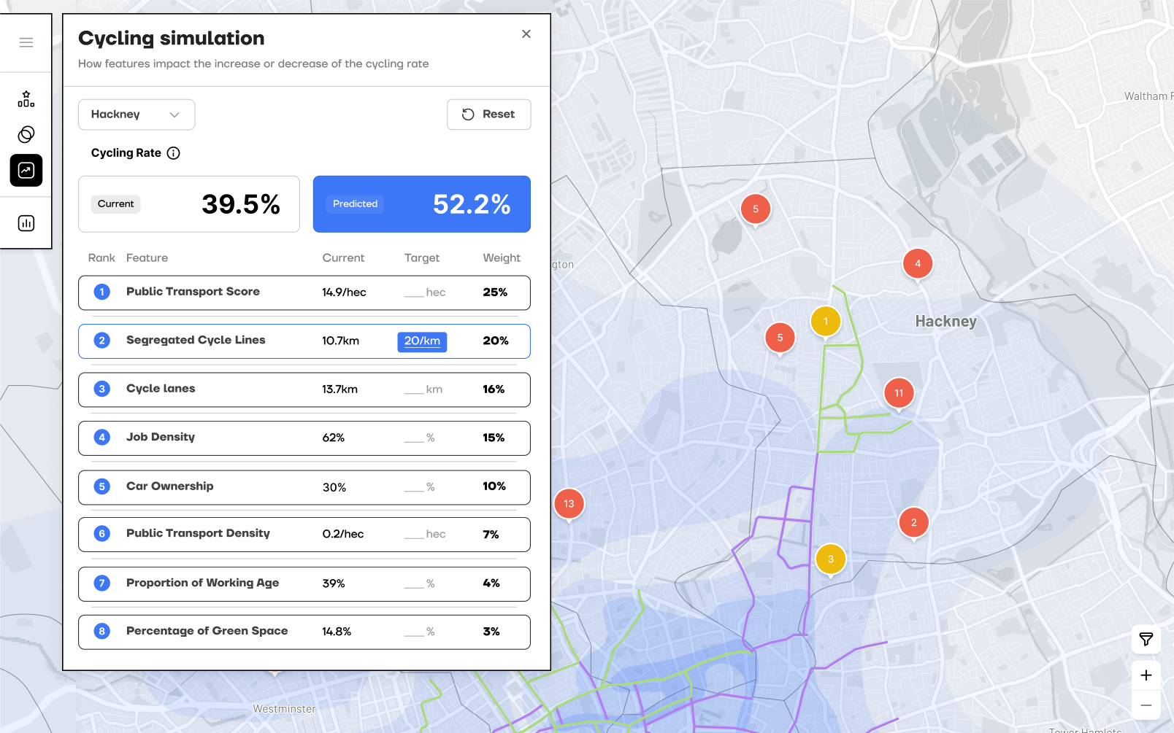Expand the Hackney borough dropdown
Screen dimensions: 1174x733
(137, 115)
